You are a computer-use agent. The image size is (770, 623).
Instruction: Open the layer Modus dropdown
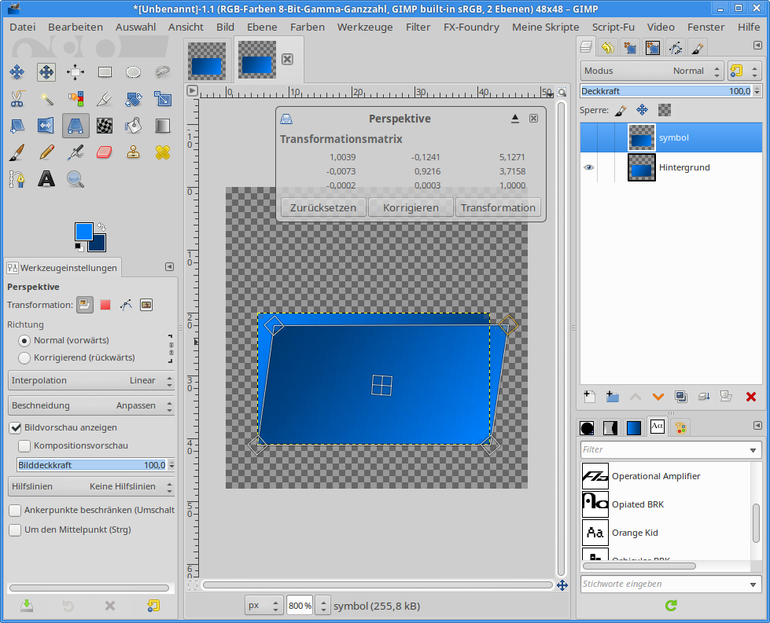[x=652, y=71]
